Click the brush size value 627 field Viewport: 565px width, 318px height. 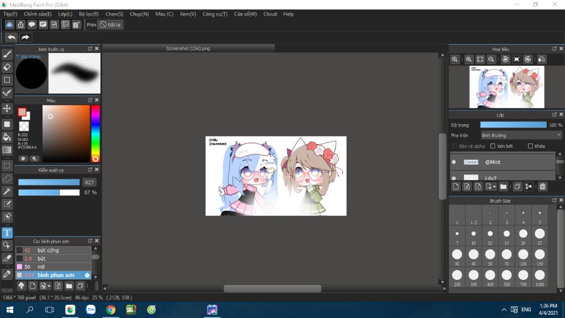(x=89, y=182)
